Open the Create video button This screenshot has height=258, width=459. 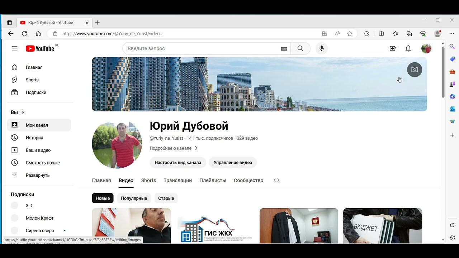coord(393,48)
